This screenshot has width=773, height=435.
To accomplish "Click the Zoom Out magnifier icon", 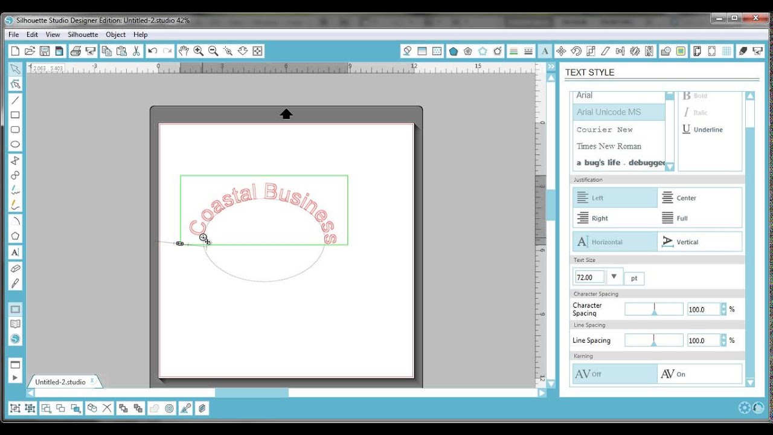I will [x=213, y=51].
